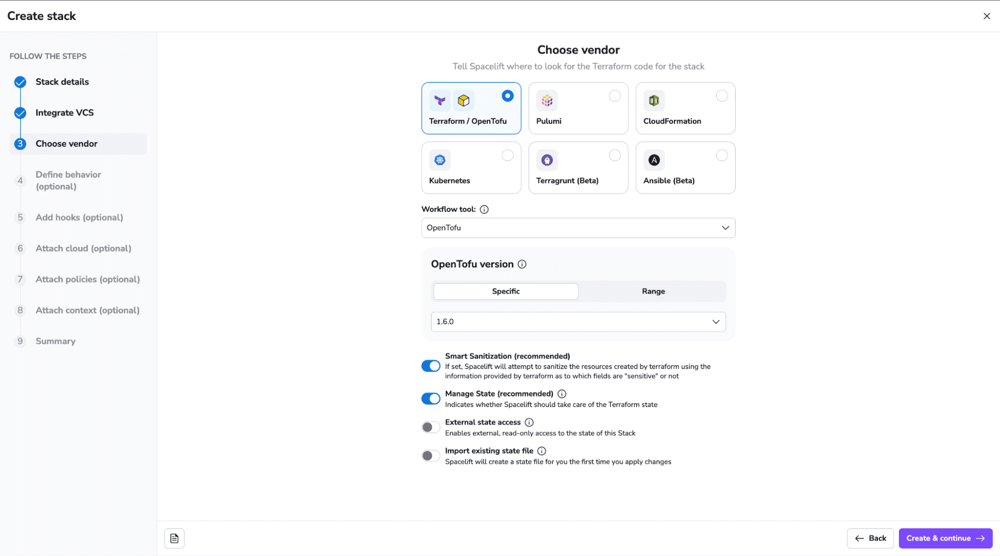Select Pulumi vendor radio button

point(614,96)
